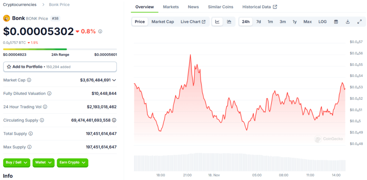The width and height of the screenshot is (367, 180).
Task: Switch to candlestick chart view icon
Action: point(229,22)
